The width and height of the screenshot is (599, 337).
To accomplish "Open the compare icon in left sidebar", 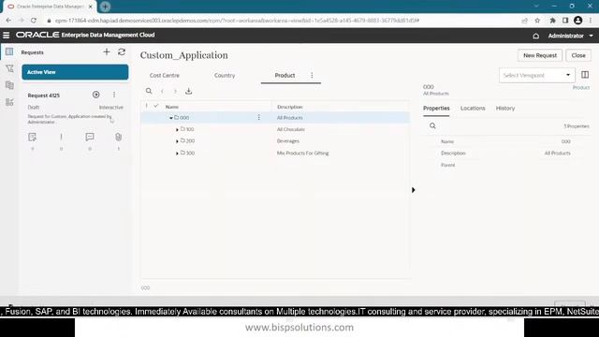I will 9,85.
